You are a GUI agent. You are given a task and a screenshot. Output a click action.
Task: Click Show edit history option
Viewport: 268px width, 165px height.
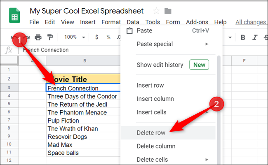pyautogui.click(x=160, y=65)
